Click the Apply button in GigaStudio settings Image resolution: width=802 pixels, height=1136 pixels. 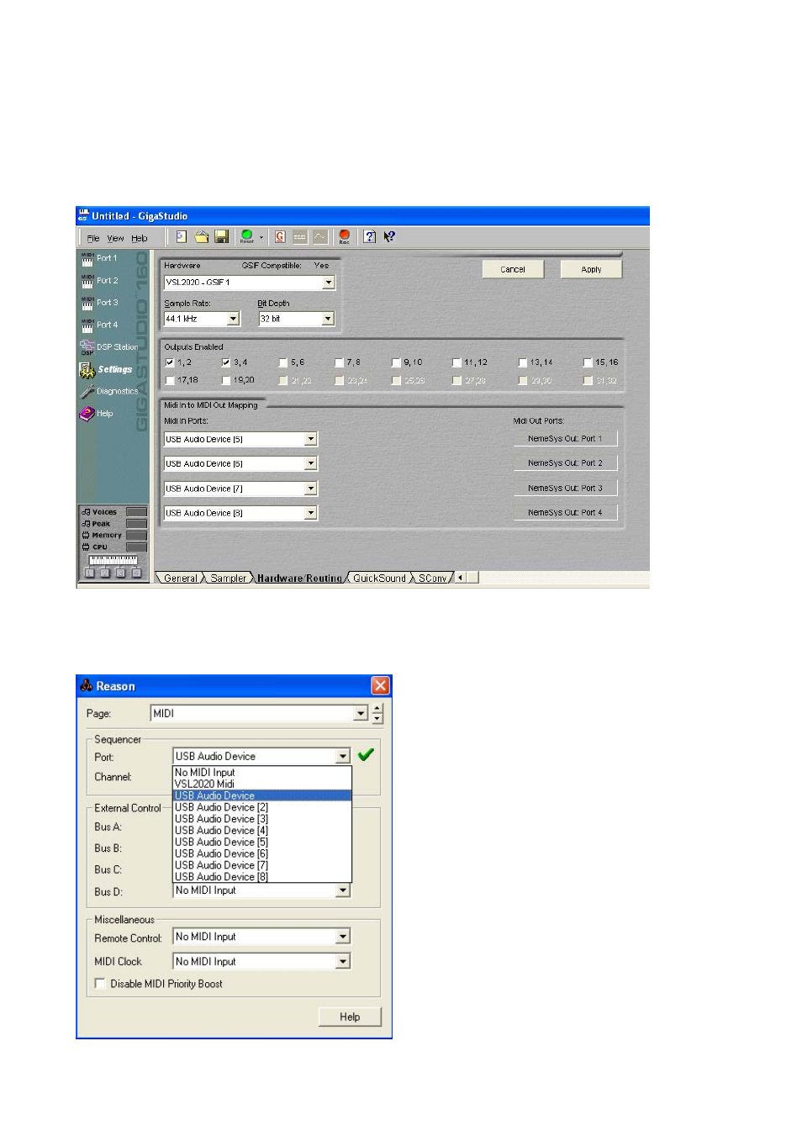click(591, 269)
